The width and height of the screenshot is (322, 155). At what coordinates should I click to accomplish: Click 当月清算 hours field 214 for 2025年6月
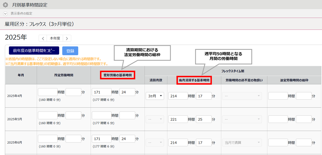click(x=178, y=143)
